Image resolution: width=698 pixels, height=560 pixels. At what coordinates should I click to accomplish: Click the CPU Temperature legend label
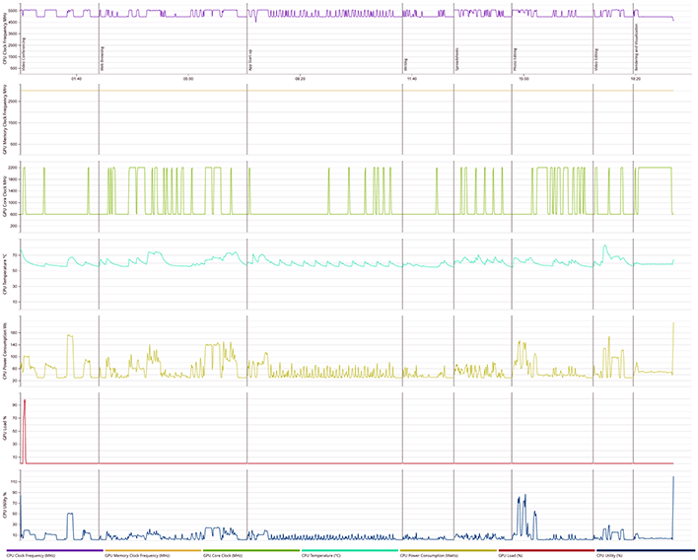(322, 556)
